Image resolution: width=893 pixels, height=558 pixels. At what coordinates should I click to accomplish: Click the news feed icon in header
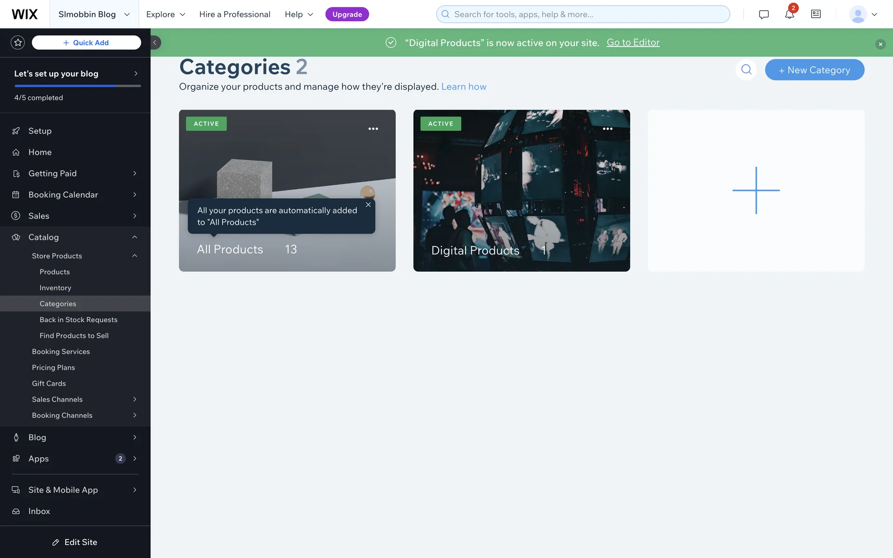point(816,14)
